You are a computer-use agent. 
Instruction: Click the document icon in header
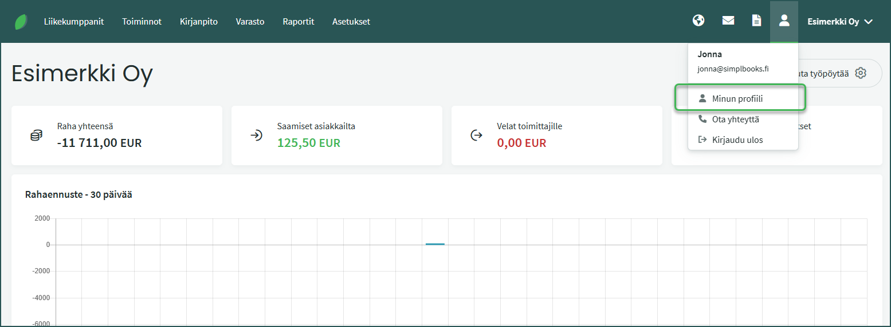(756, 21)
